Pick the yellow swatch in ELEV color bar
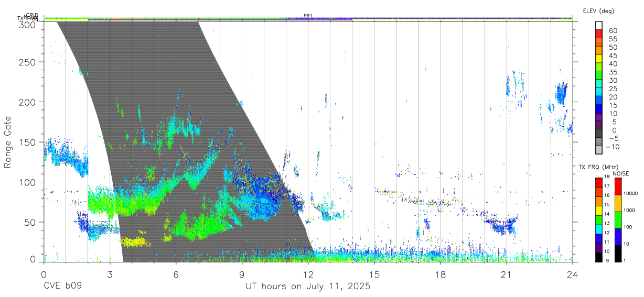This screenshot has width=644, height=297. click(599, 59)
